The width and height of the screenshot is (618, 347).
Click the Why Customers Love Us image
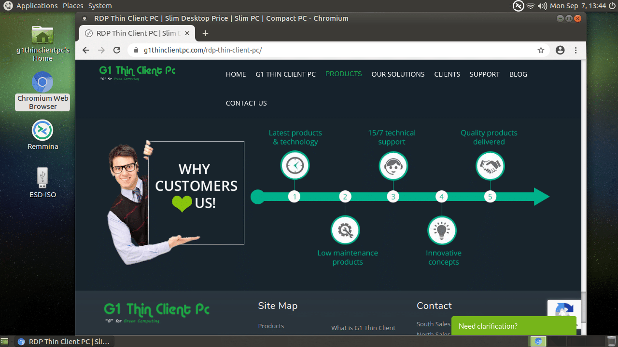175,201
